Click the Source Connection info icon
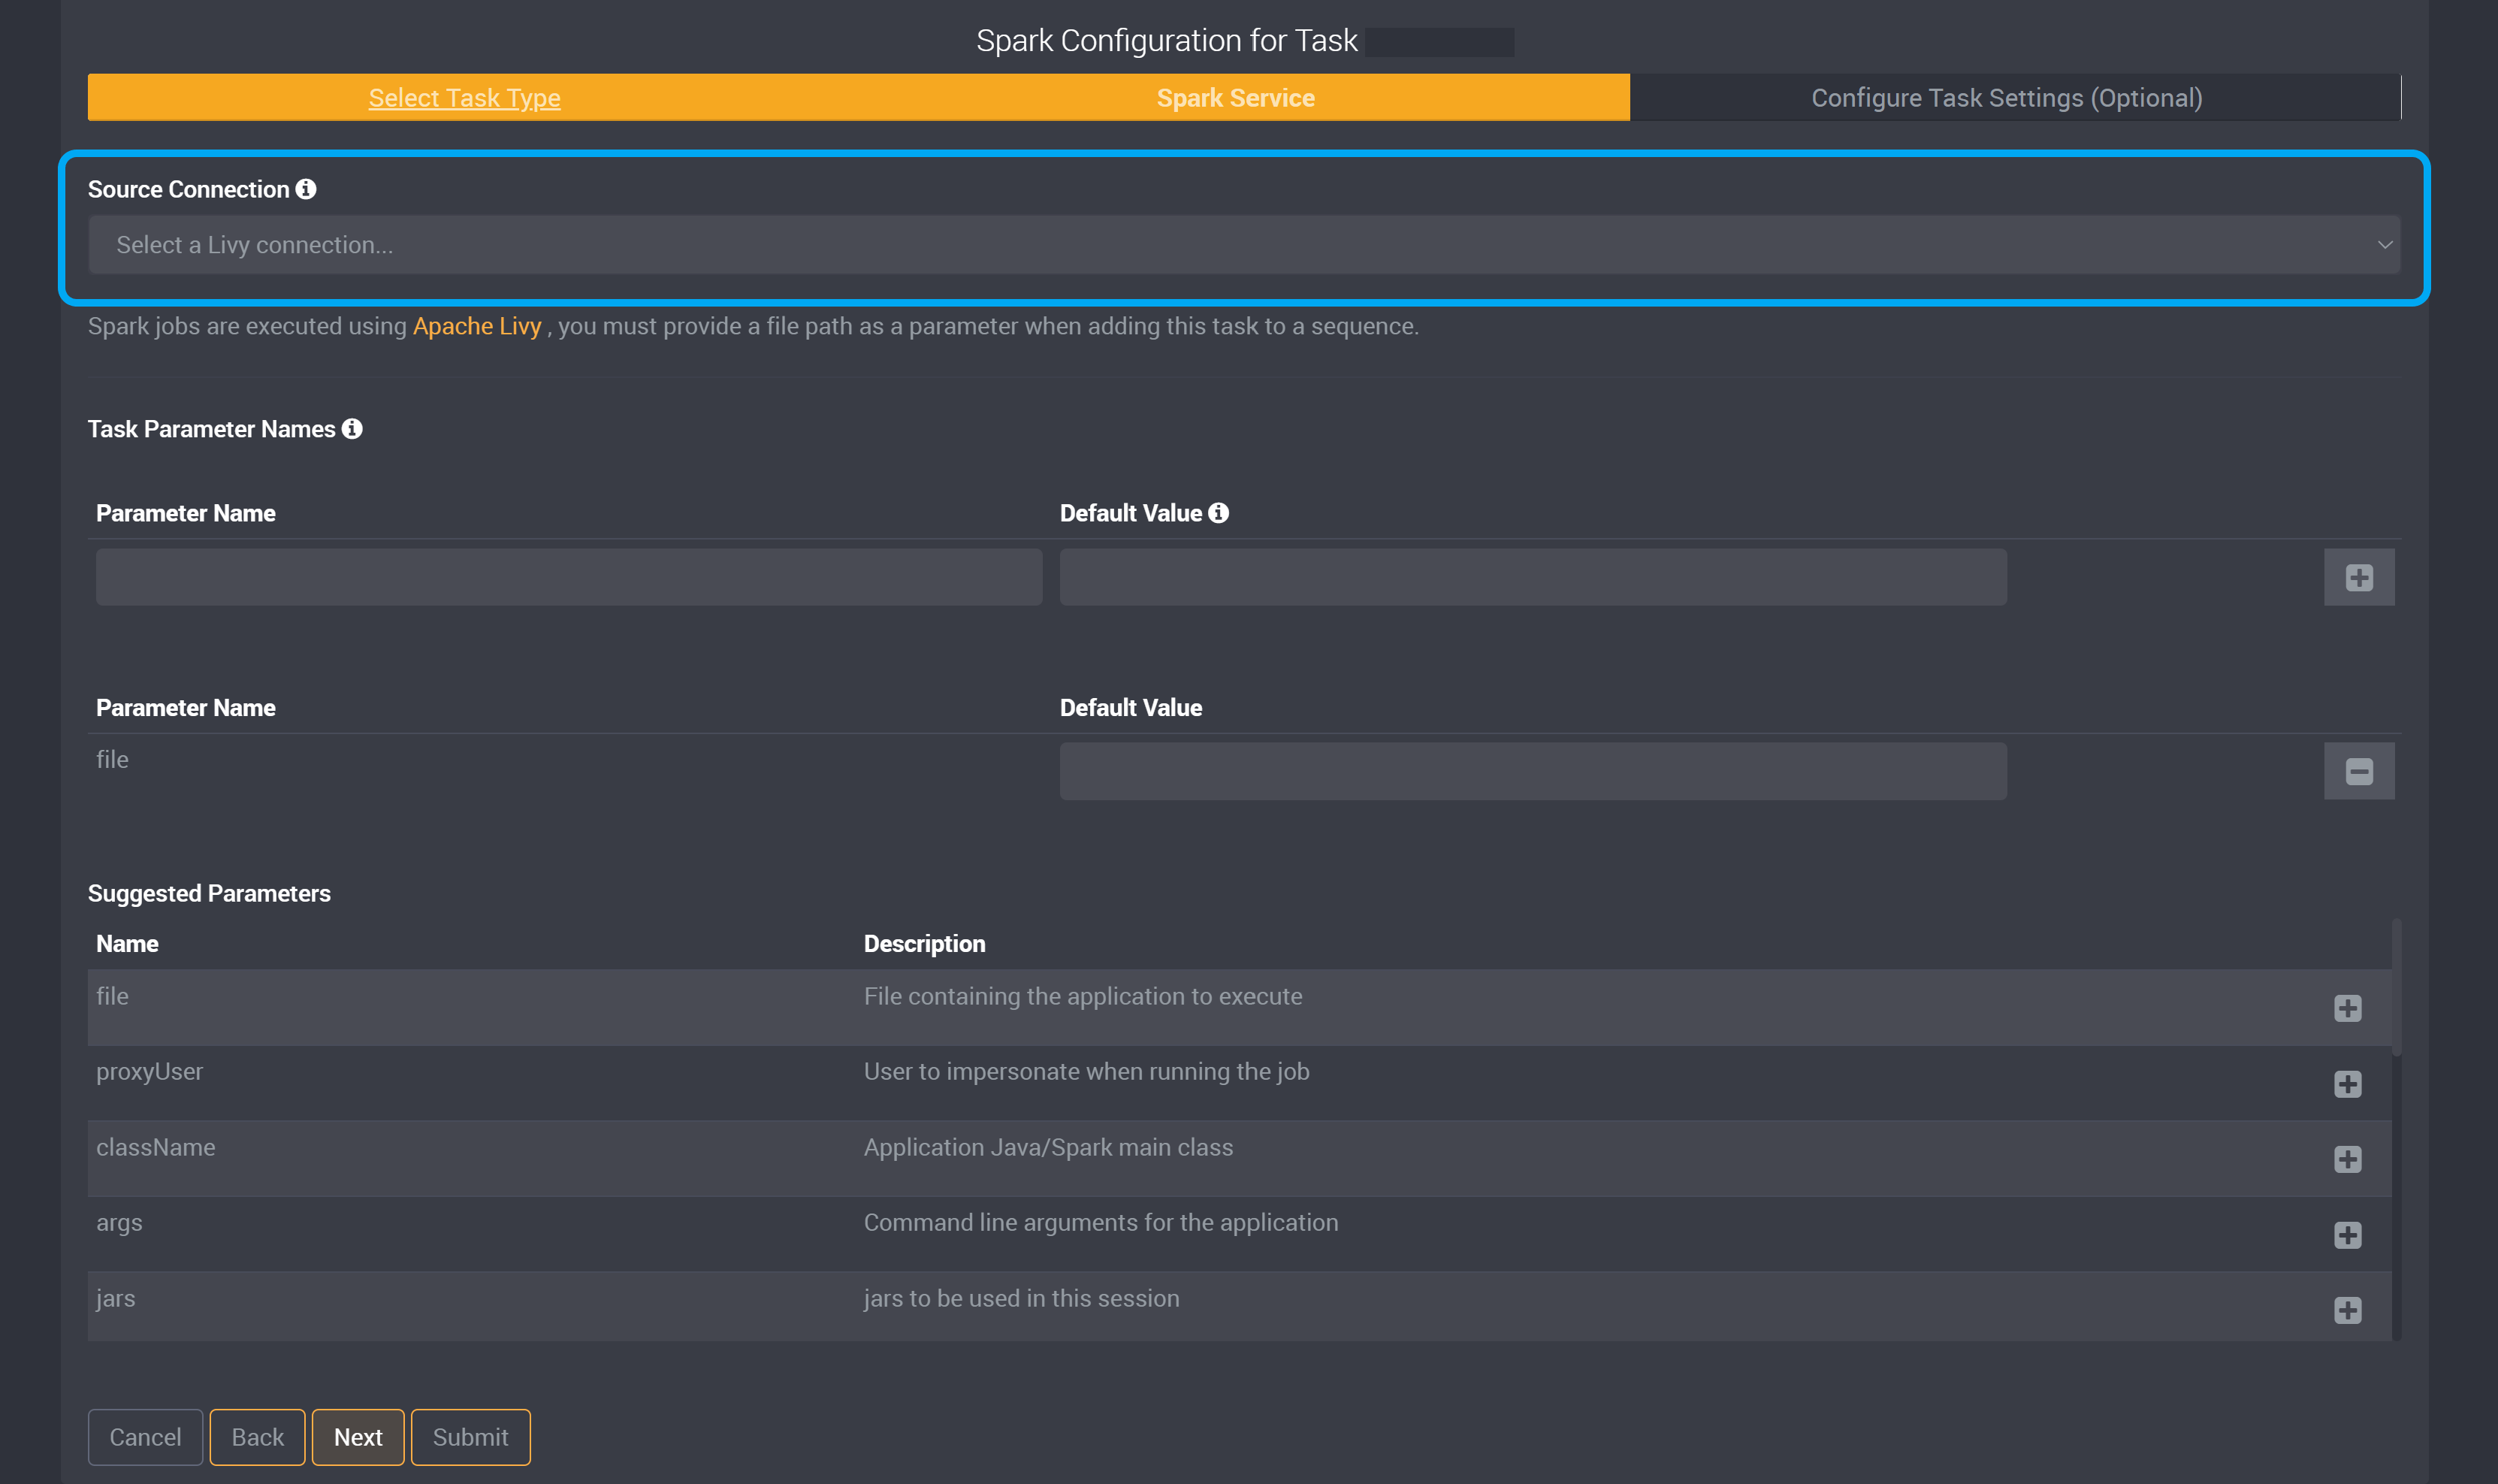 (x=306, y=189)
